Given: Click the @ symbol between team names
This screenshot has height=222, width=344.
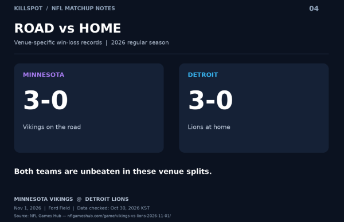Looking at the screenshot, I should (x=79, y=199).
